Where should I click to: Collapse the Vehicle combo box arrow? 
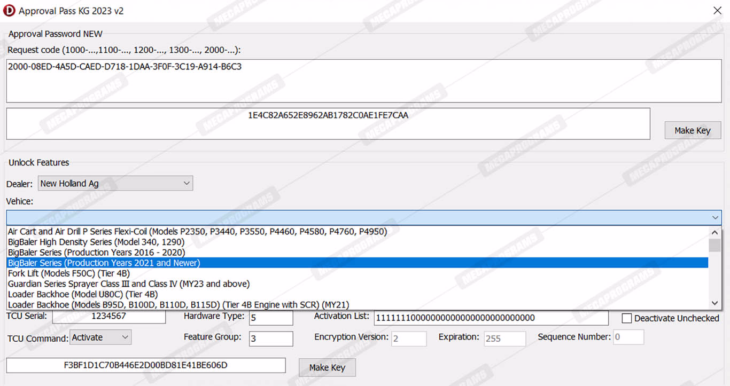pos(715,217)
